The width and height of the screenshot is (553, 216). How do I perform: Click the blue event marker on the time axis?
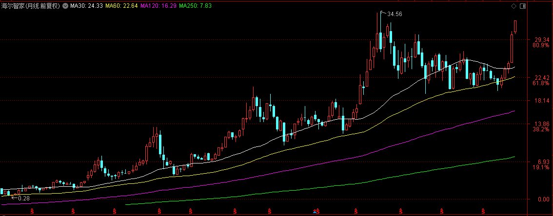pos(316,211)
